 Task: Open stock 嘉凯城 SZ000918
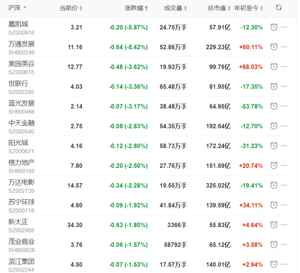pos(21,28)
